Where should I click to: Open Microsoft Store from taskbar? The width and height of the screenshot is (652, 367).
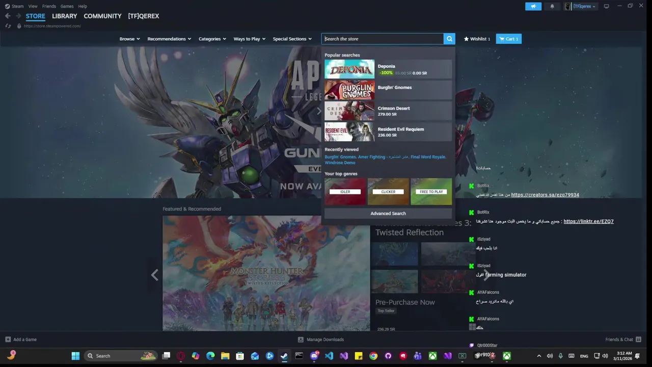240,356
